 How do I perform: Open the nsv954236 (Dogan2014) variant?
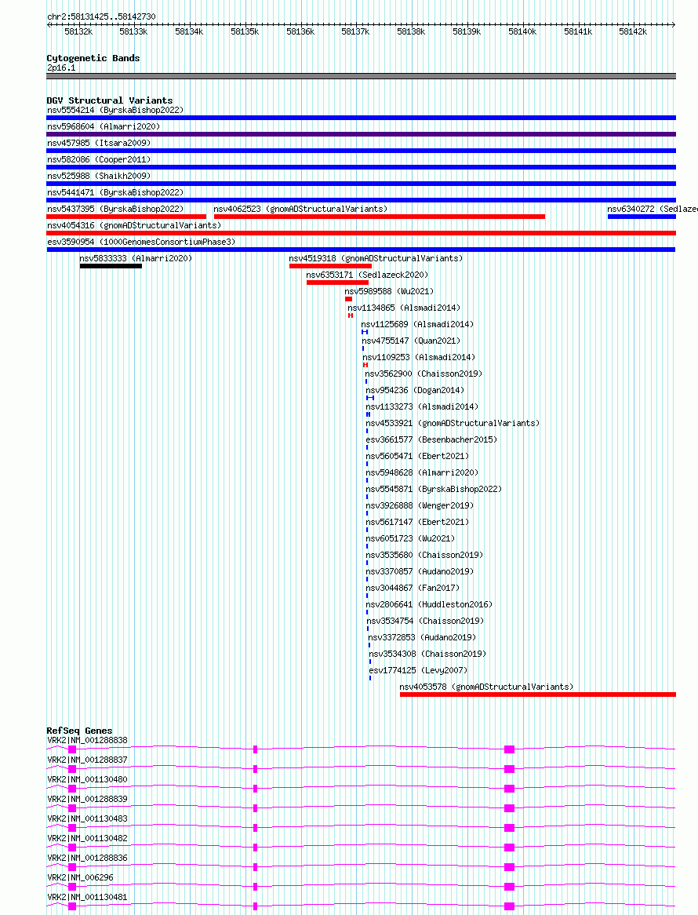pos(415,390)
